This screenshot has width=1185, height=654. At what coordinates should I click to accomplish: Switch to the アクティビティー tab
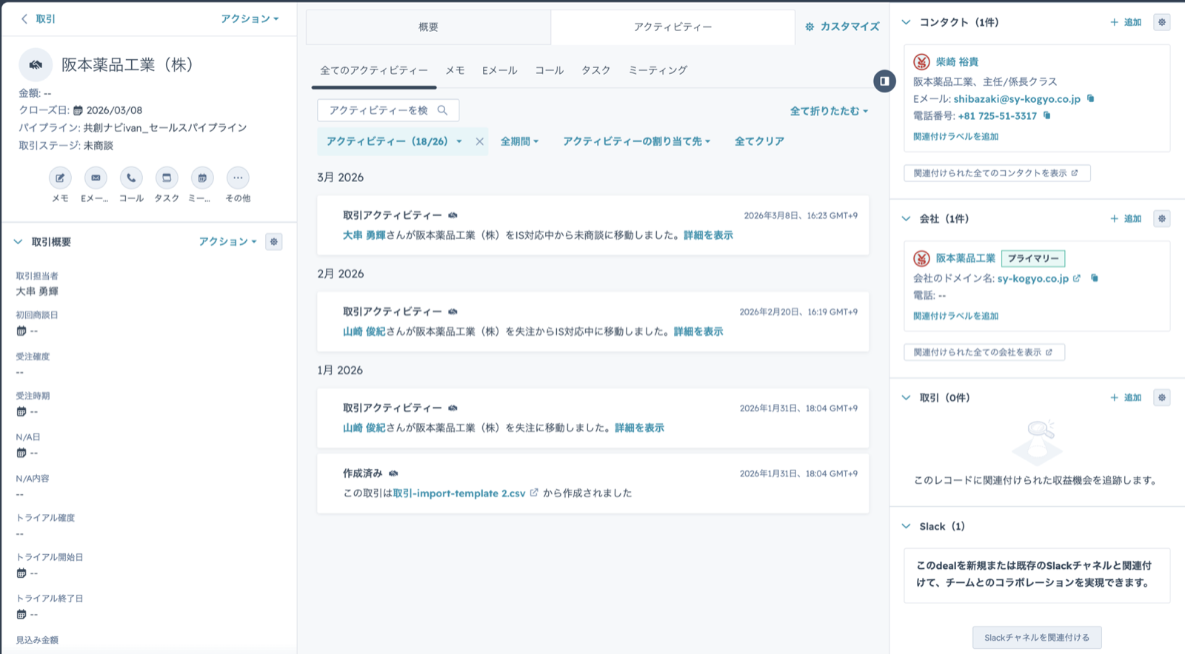coord(672,27)
